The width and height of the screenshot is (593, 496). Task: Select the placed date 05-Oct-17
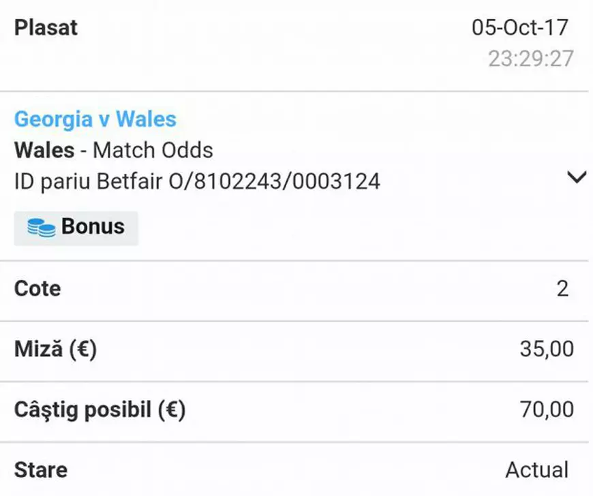point(520,28)
